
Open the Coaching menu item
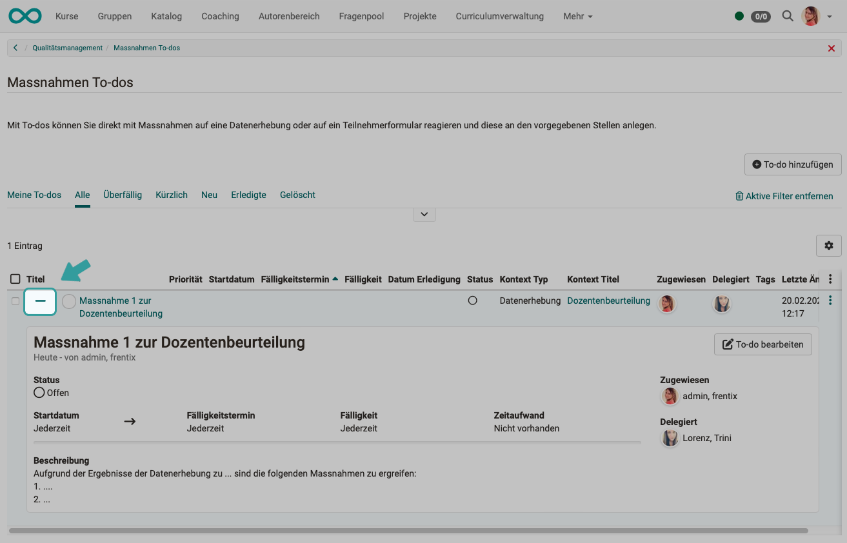point(220,16)
